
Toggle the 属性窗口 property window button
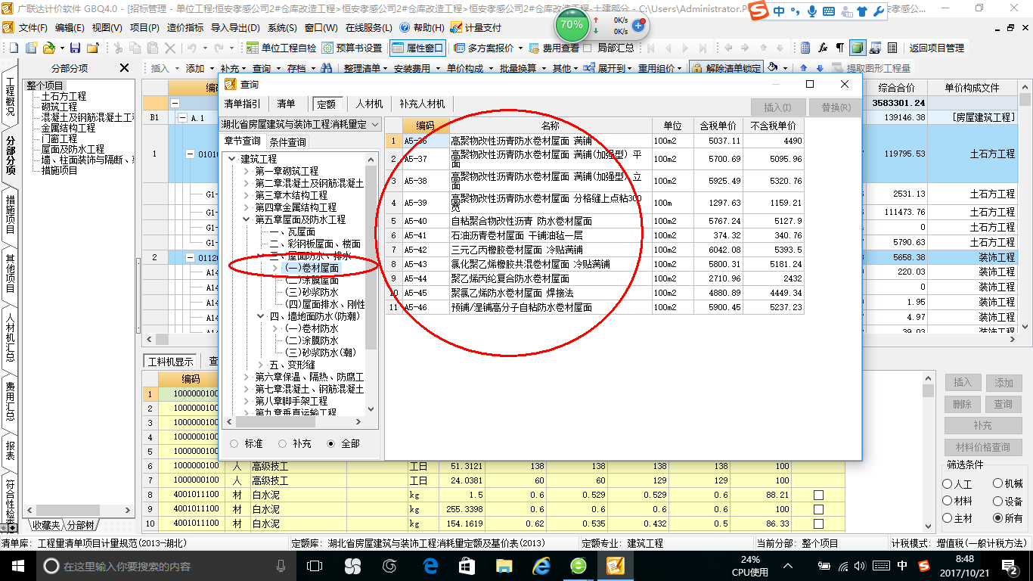pyautogui.click(x=417, y=48)
